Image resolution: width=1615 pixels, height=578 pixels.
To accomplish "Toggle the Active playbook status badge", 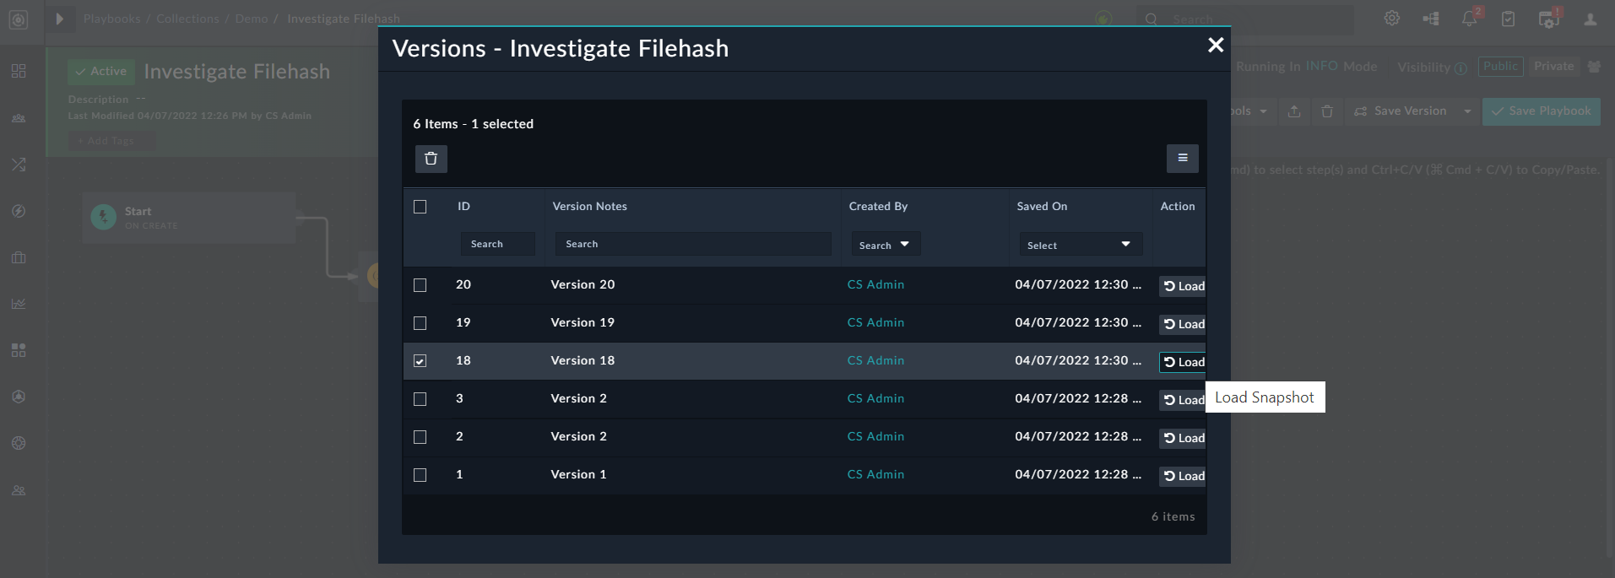I will (x=101, y=72).
